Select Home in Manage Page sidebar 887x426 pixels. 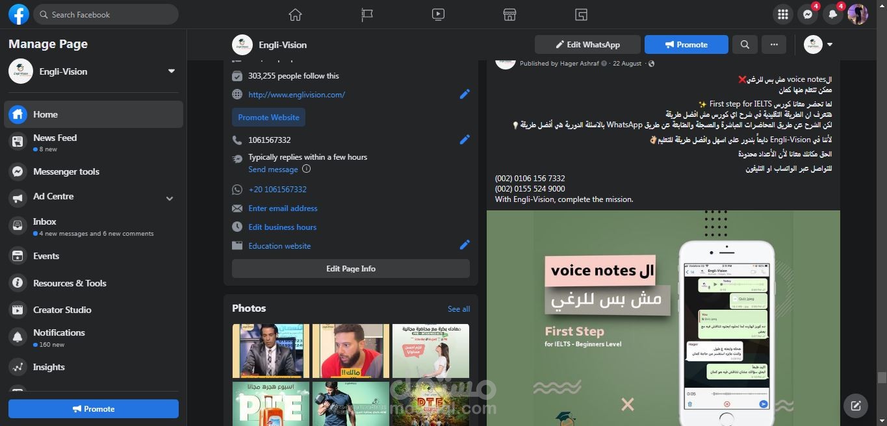coord(94,114)
